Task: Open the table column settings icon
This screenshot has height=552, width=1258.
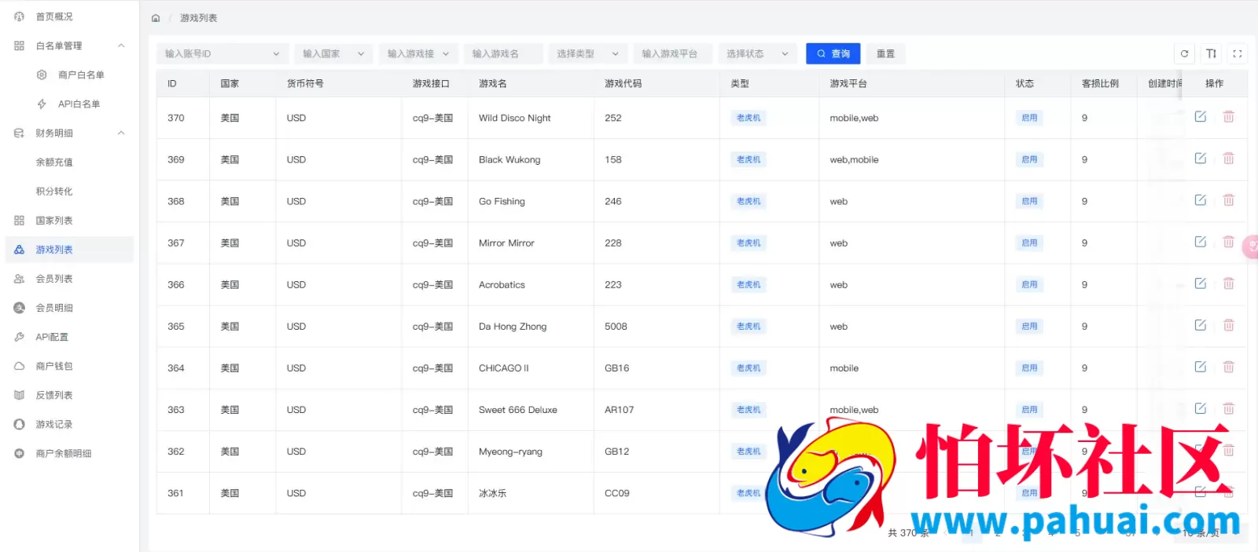Action: coord(1211,53)
